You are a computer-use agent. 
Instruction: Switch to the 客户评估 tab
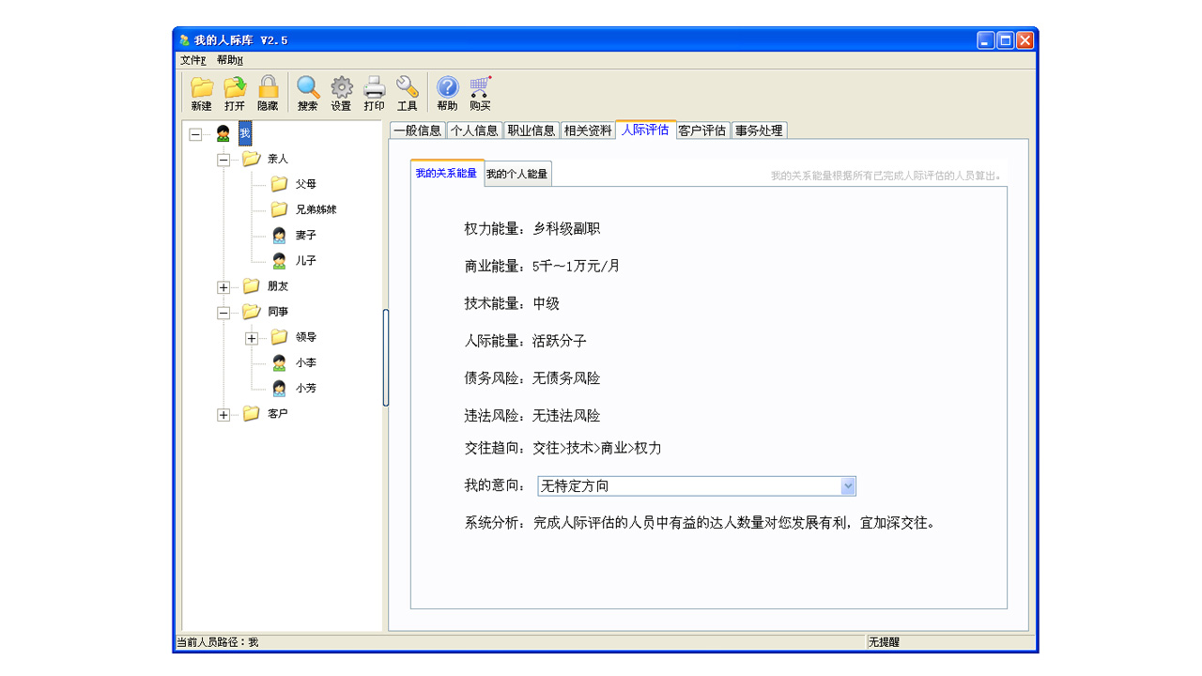(702, 131)
